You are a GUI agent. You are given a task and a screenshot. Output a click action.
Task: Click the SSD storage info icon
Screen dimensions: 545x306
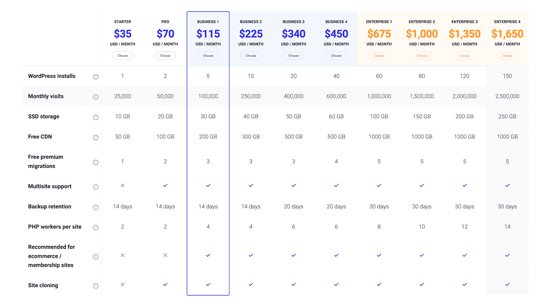[95, 117]
